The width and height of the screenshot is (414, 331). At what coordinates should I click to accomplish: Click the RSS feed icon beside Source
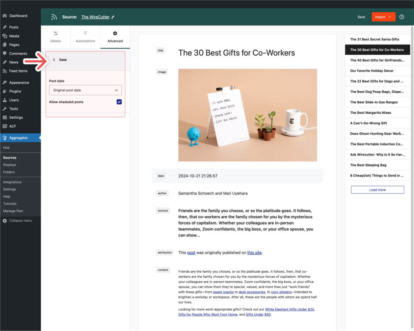click(54, 17)
